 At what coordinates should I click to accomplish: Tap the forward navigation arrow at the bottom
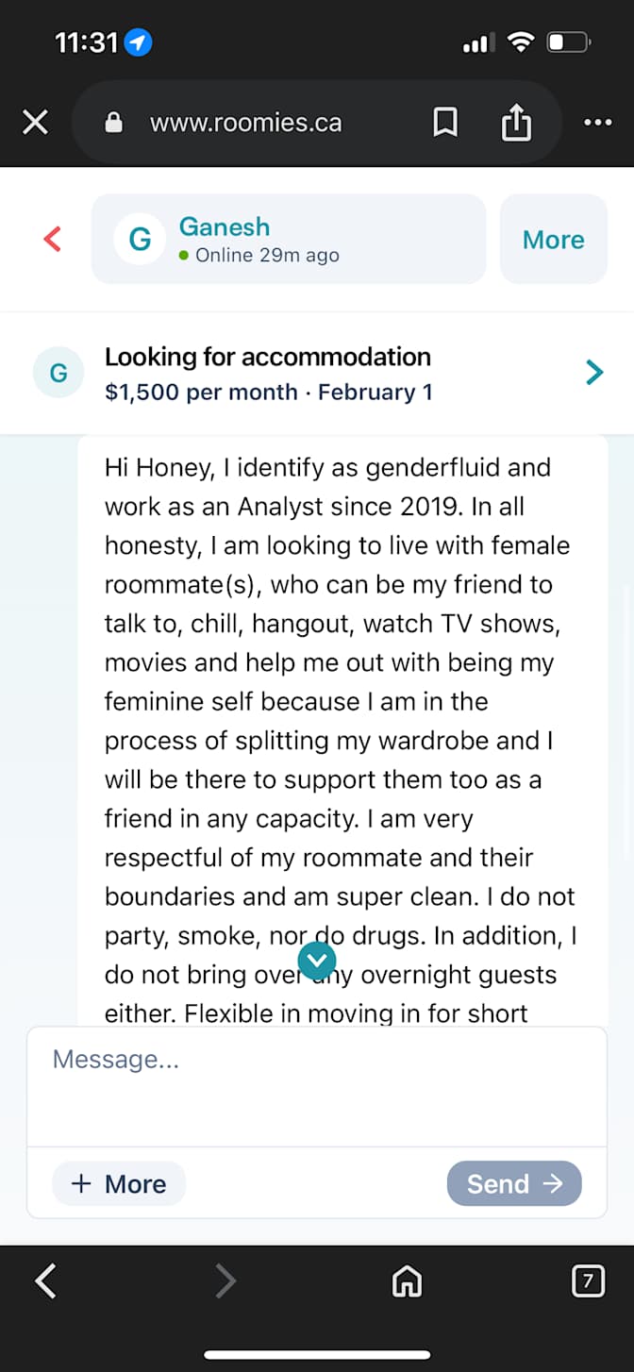point(225,1280)
